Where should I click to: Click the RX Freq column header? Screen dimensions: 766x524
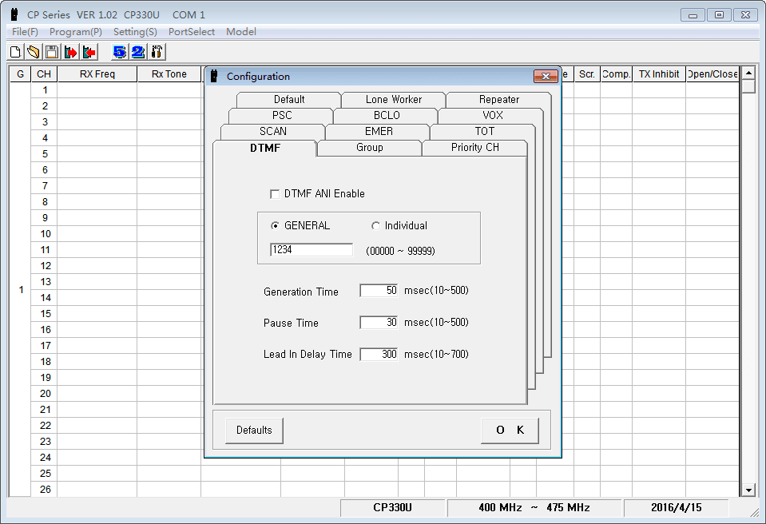coord(97,74)
